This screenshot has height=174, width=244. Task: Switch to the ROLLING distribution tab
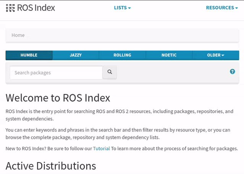[x=122, y=55]
